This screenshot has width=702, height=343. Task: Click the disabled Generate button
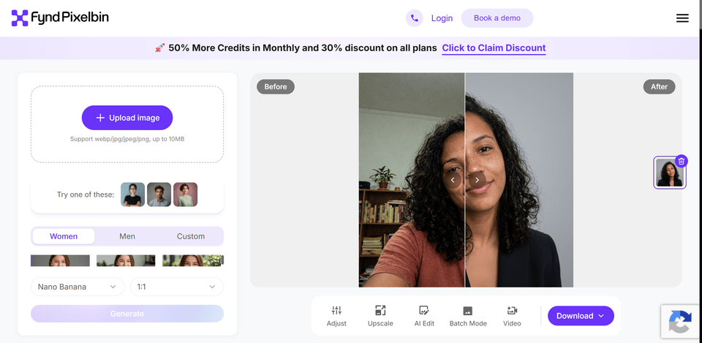127,314
